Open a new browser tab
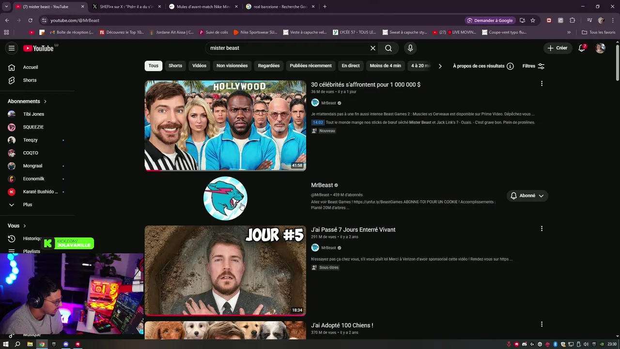Image resolution: width=620 pixels, height=349 pixels. coord(325,7)
